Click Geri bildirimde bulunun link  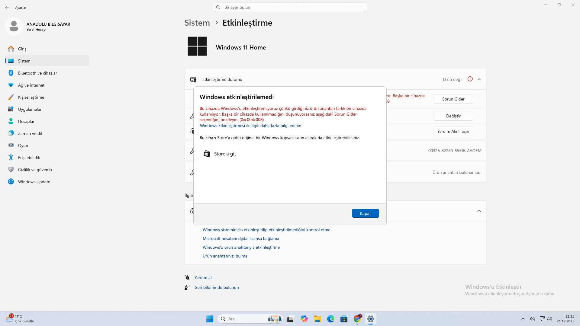tap(217, 288)
